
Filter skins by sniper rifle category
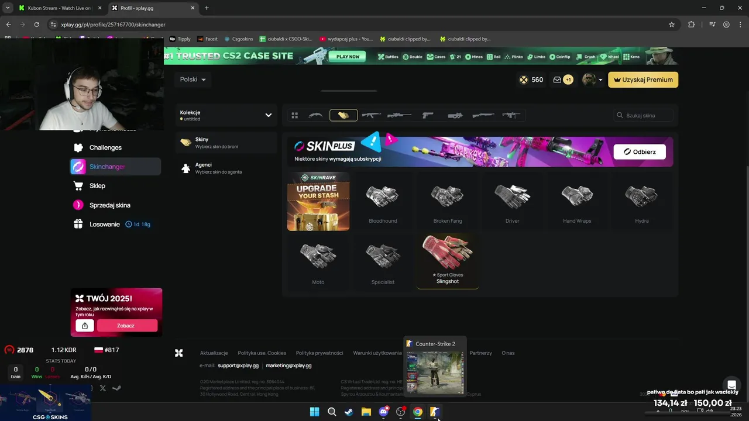point(400,115)
